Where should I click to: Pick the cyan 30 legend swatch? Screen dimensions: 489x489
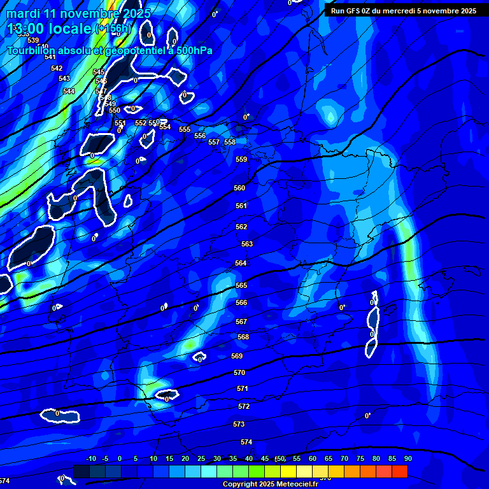[x=209, y=471]
